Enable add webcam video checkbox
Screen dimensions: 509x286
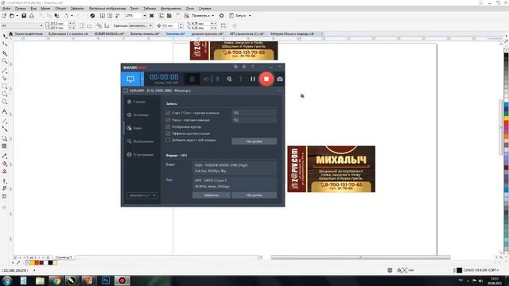(168, 140)
